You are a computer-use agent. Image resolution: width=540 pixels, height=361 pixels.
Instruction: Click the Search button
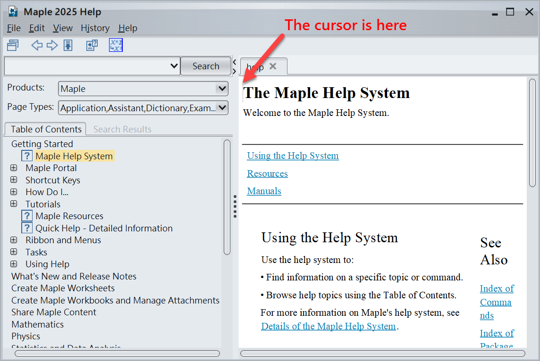coord(206,66)
